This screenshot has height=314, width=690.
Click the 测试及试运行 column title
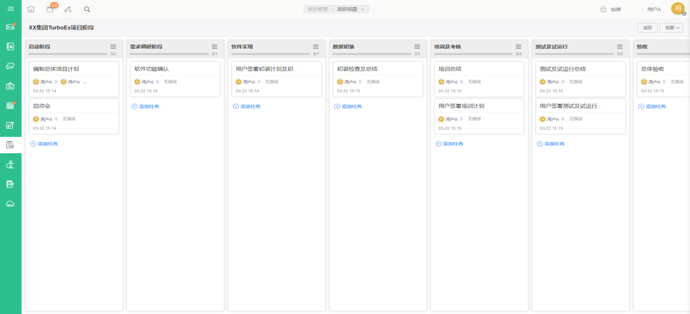(x=551, y=47)
